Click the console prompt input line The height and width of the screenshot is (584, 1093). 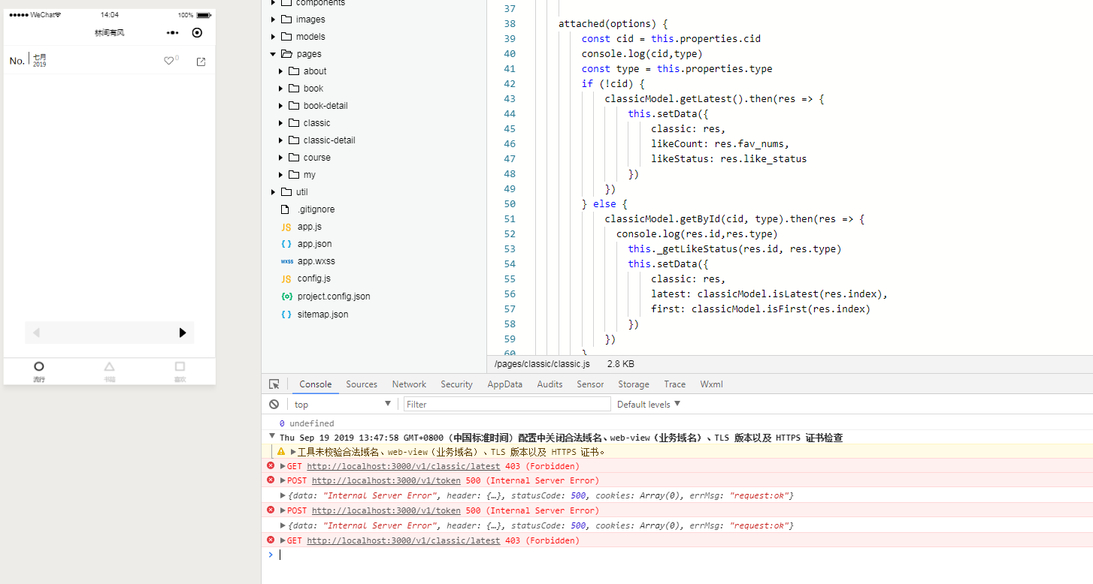click(x=684, y=555)
